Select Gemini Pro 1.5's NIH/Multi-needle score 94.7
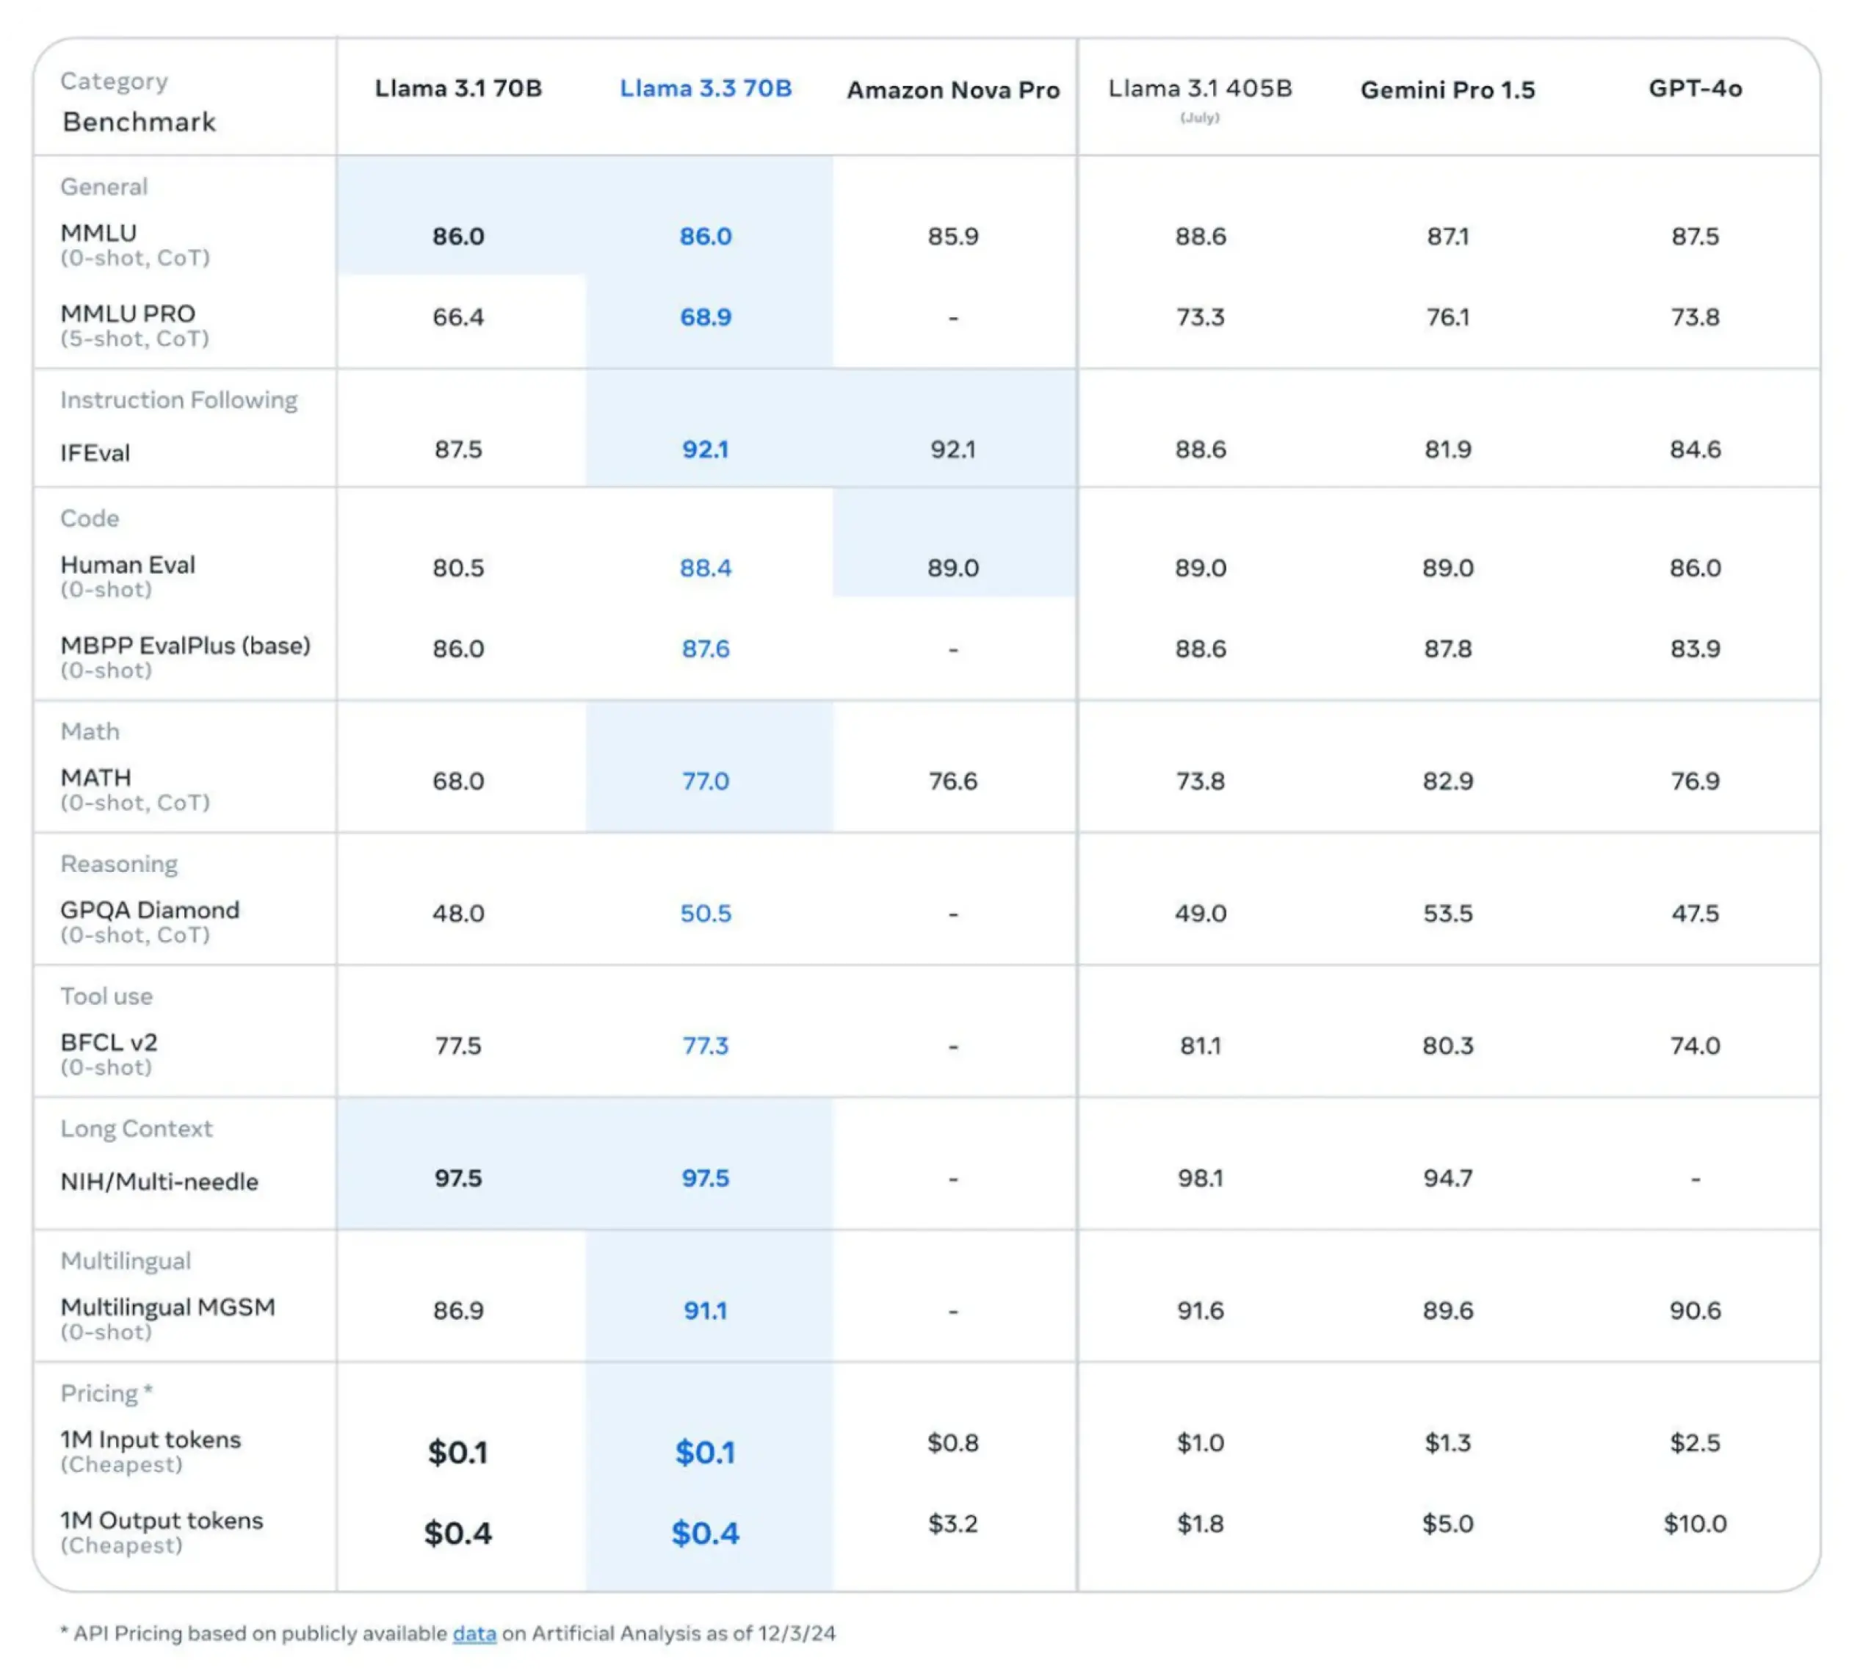 click(x=1447, y=1178)
